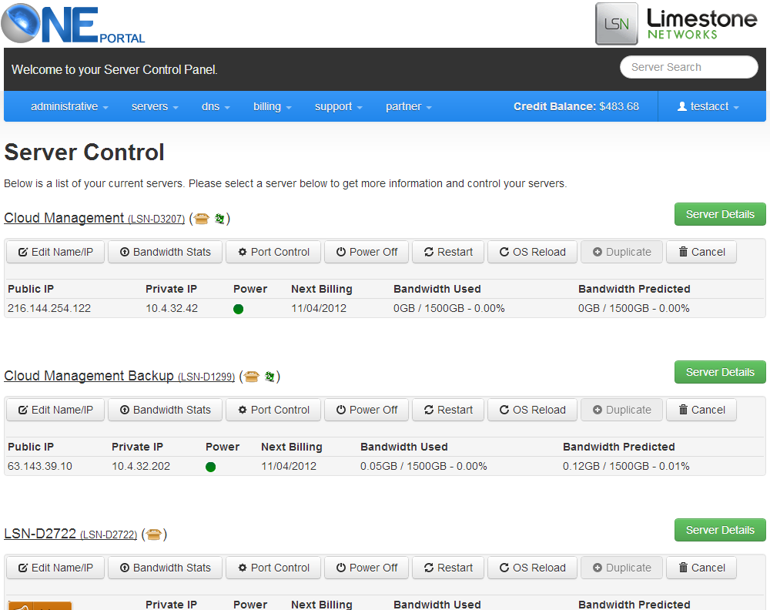The width and height of the screenshot is (770, 610).
Task: Edit Name/IP of server LSN-D2722
Action: pos(55,568)
